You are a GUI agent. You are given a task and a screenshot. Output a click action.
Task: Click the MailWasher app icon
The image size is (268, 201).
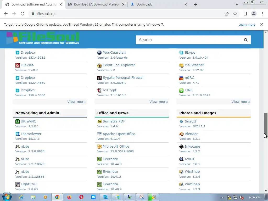(x=181, y=65)
